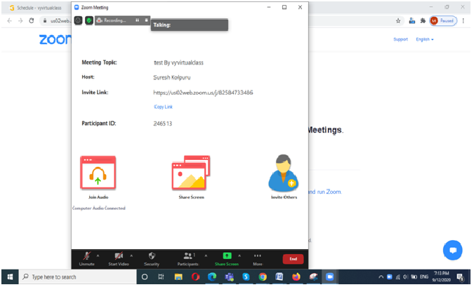The width and height of the screenshot is (474, 299).
Task: Switch to Google Chrome on taskbar
Action: click(263, 277)
